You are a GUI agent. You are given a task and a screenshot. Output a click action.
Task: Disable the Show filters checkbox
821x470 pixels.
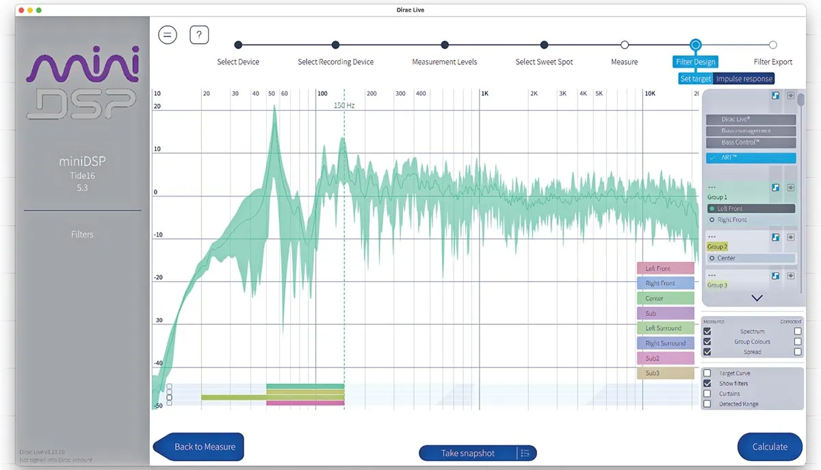(707, 384)
